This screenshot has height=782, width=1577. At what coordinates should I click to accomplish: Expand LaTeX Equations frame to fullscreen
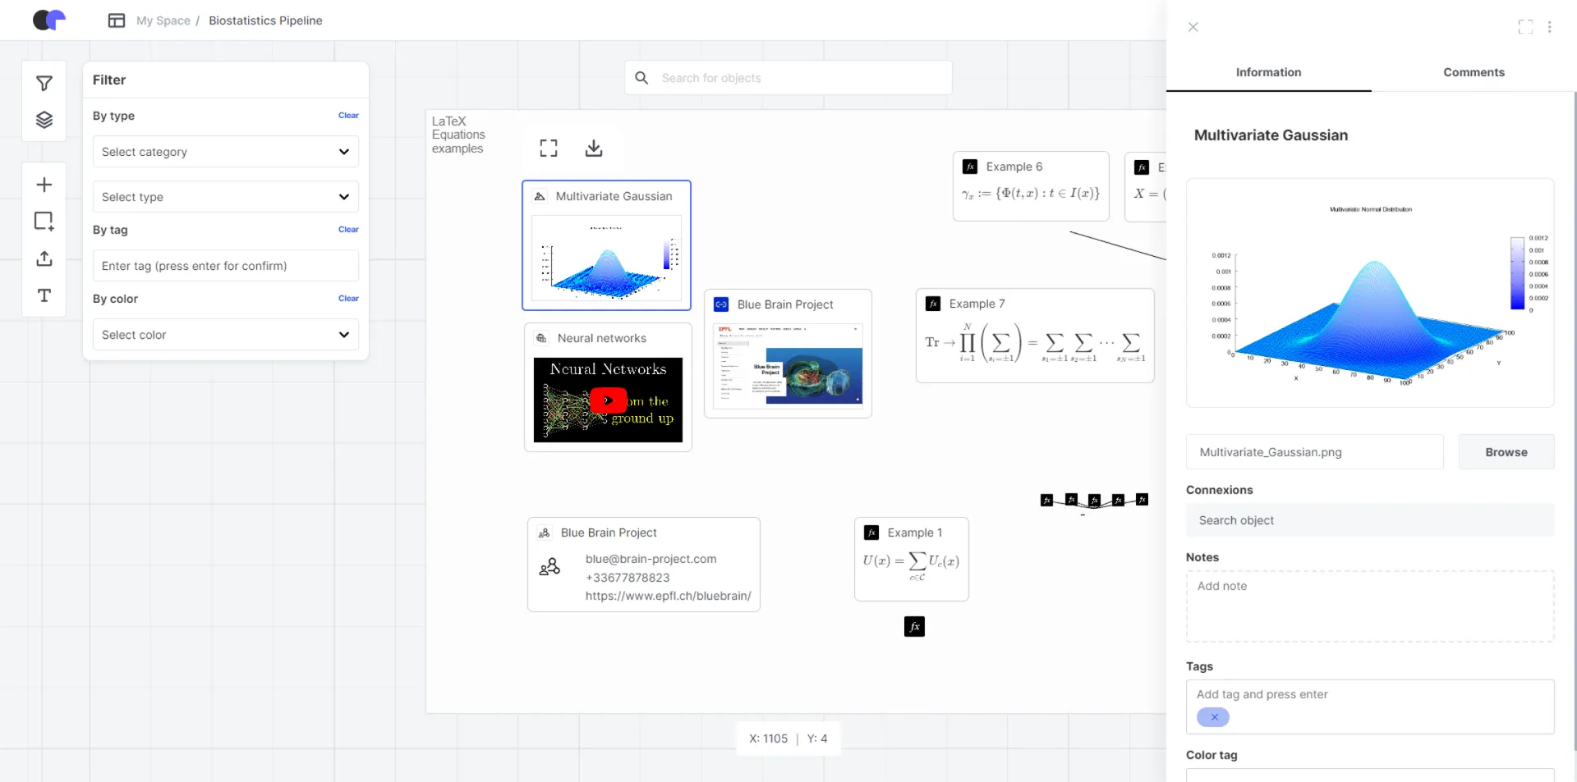click(549, 149)
